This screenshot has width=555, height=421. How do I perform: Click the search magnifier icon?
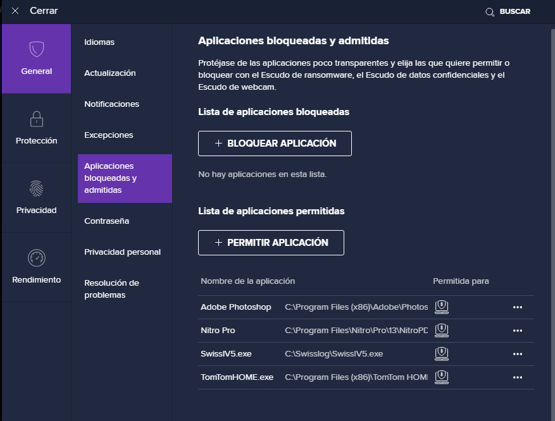[x=489, y=12]
